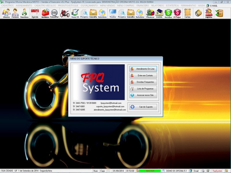Open the FINANCEIRO menu
231x173 pixels.
[x=143, y=5]
